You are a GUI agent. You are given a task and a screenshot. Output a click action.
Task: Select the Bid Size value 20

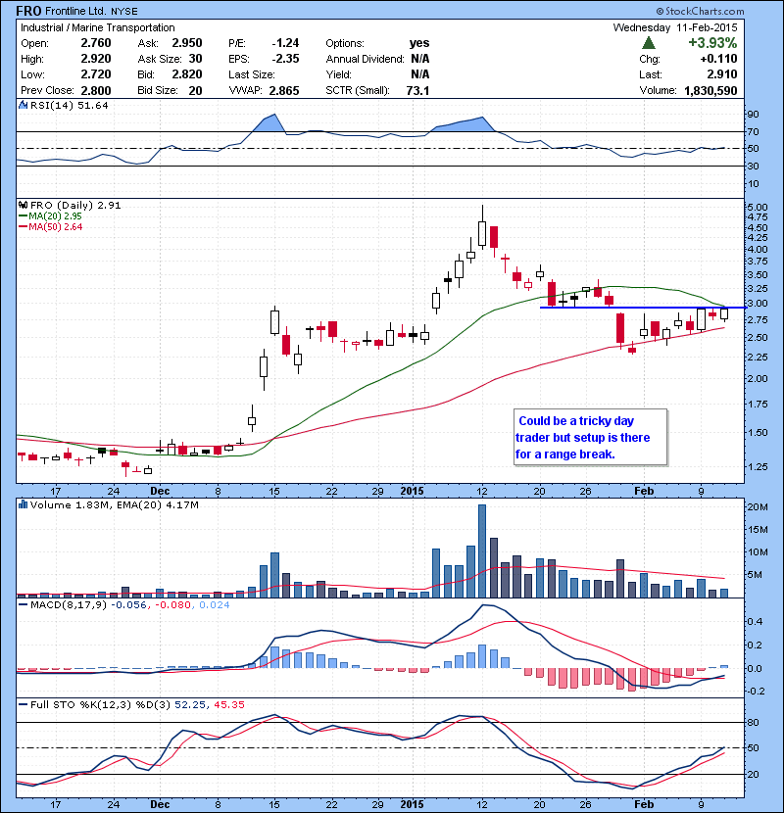click(x=196, y=91)
